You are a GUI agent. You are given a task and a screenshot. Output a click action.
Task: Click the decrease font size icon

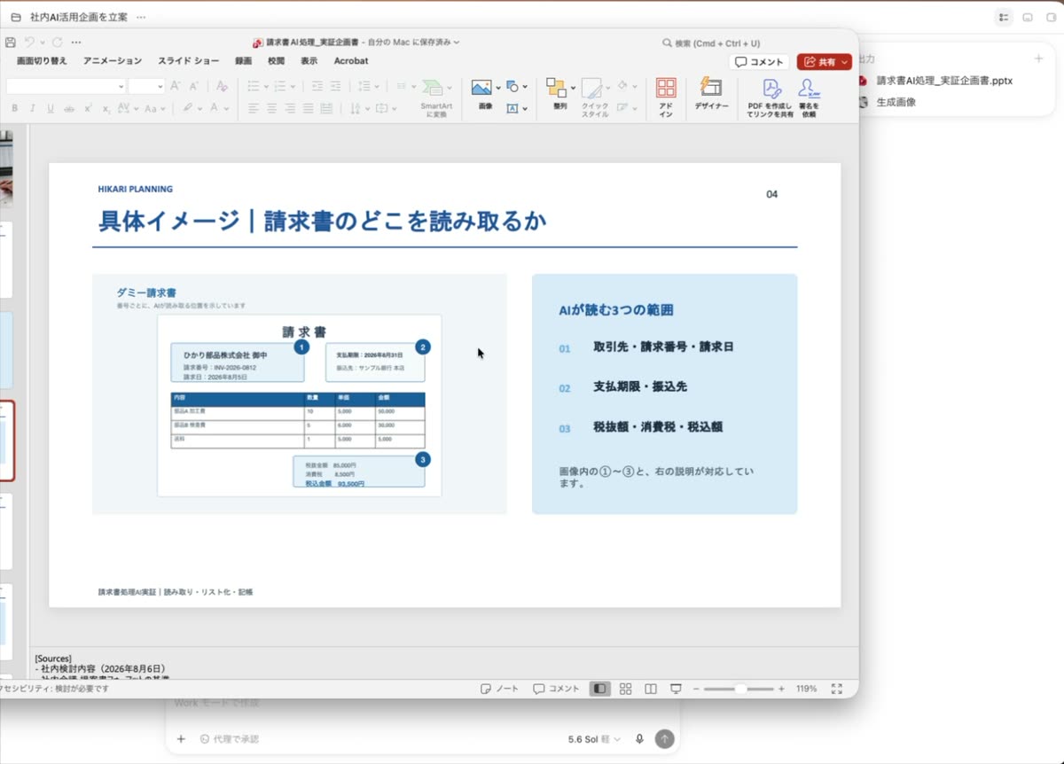(194, 86)
